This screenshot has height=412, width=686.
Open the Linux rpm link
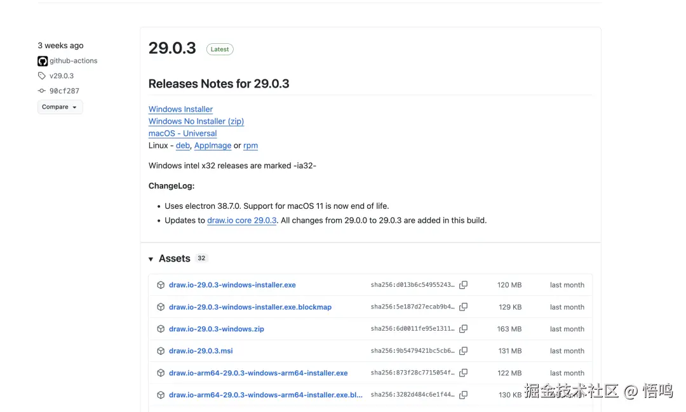point(250,145)
